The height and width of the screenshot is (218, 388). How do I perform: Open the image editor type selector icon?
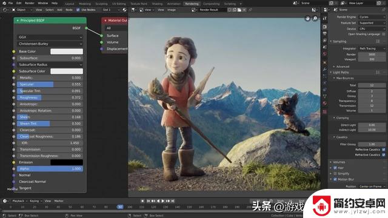click(x=133, y=10)
